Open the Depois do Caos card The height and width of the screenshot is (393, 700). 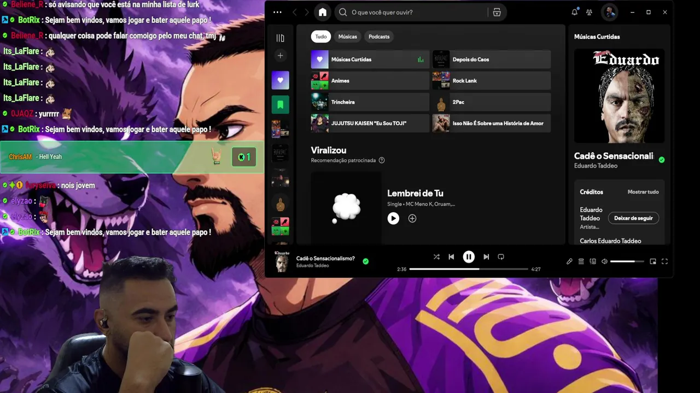492,59
